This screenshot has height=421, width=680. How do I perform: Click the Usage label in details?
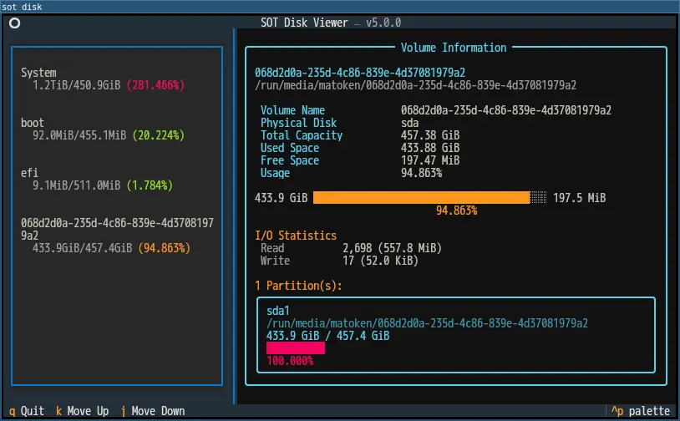(x=275, y=173)
